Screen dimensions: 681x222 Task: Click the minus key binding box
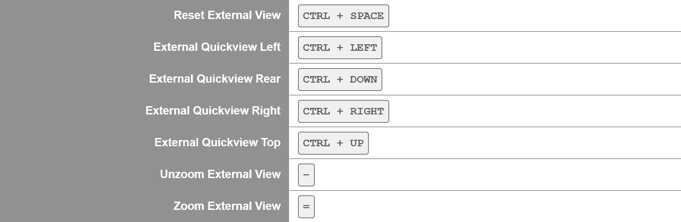(306, 175)
